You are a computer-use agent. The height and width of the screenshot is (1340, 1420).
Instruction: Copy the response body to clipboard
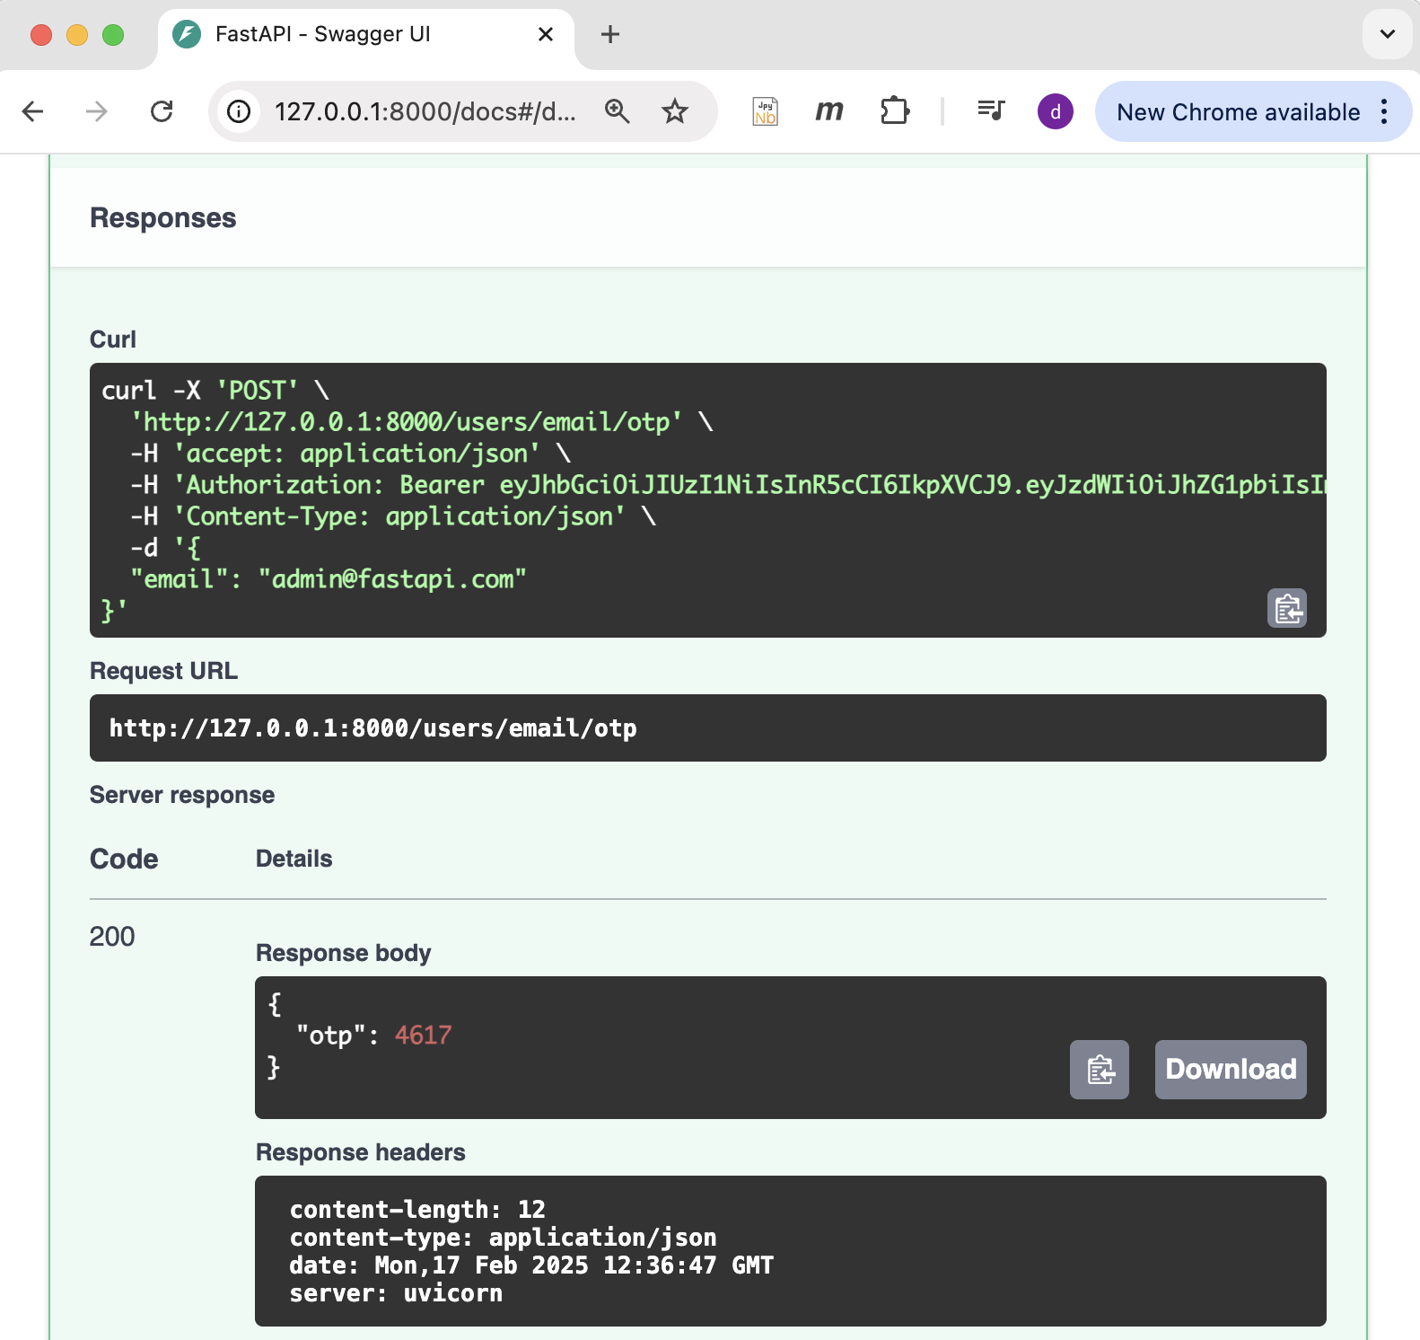click(x=1100, y=1070)
